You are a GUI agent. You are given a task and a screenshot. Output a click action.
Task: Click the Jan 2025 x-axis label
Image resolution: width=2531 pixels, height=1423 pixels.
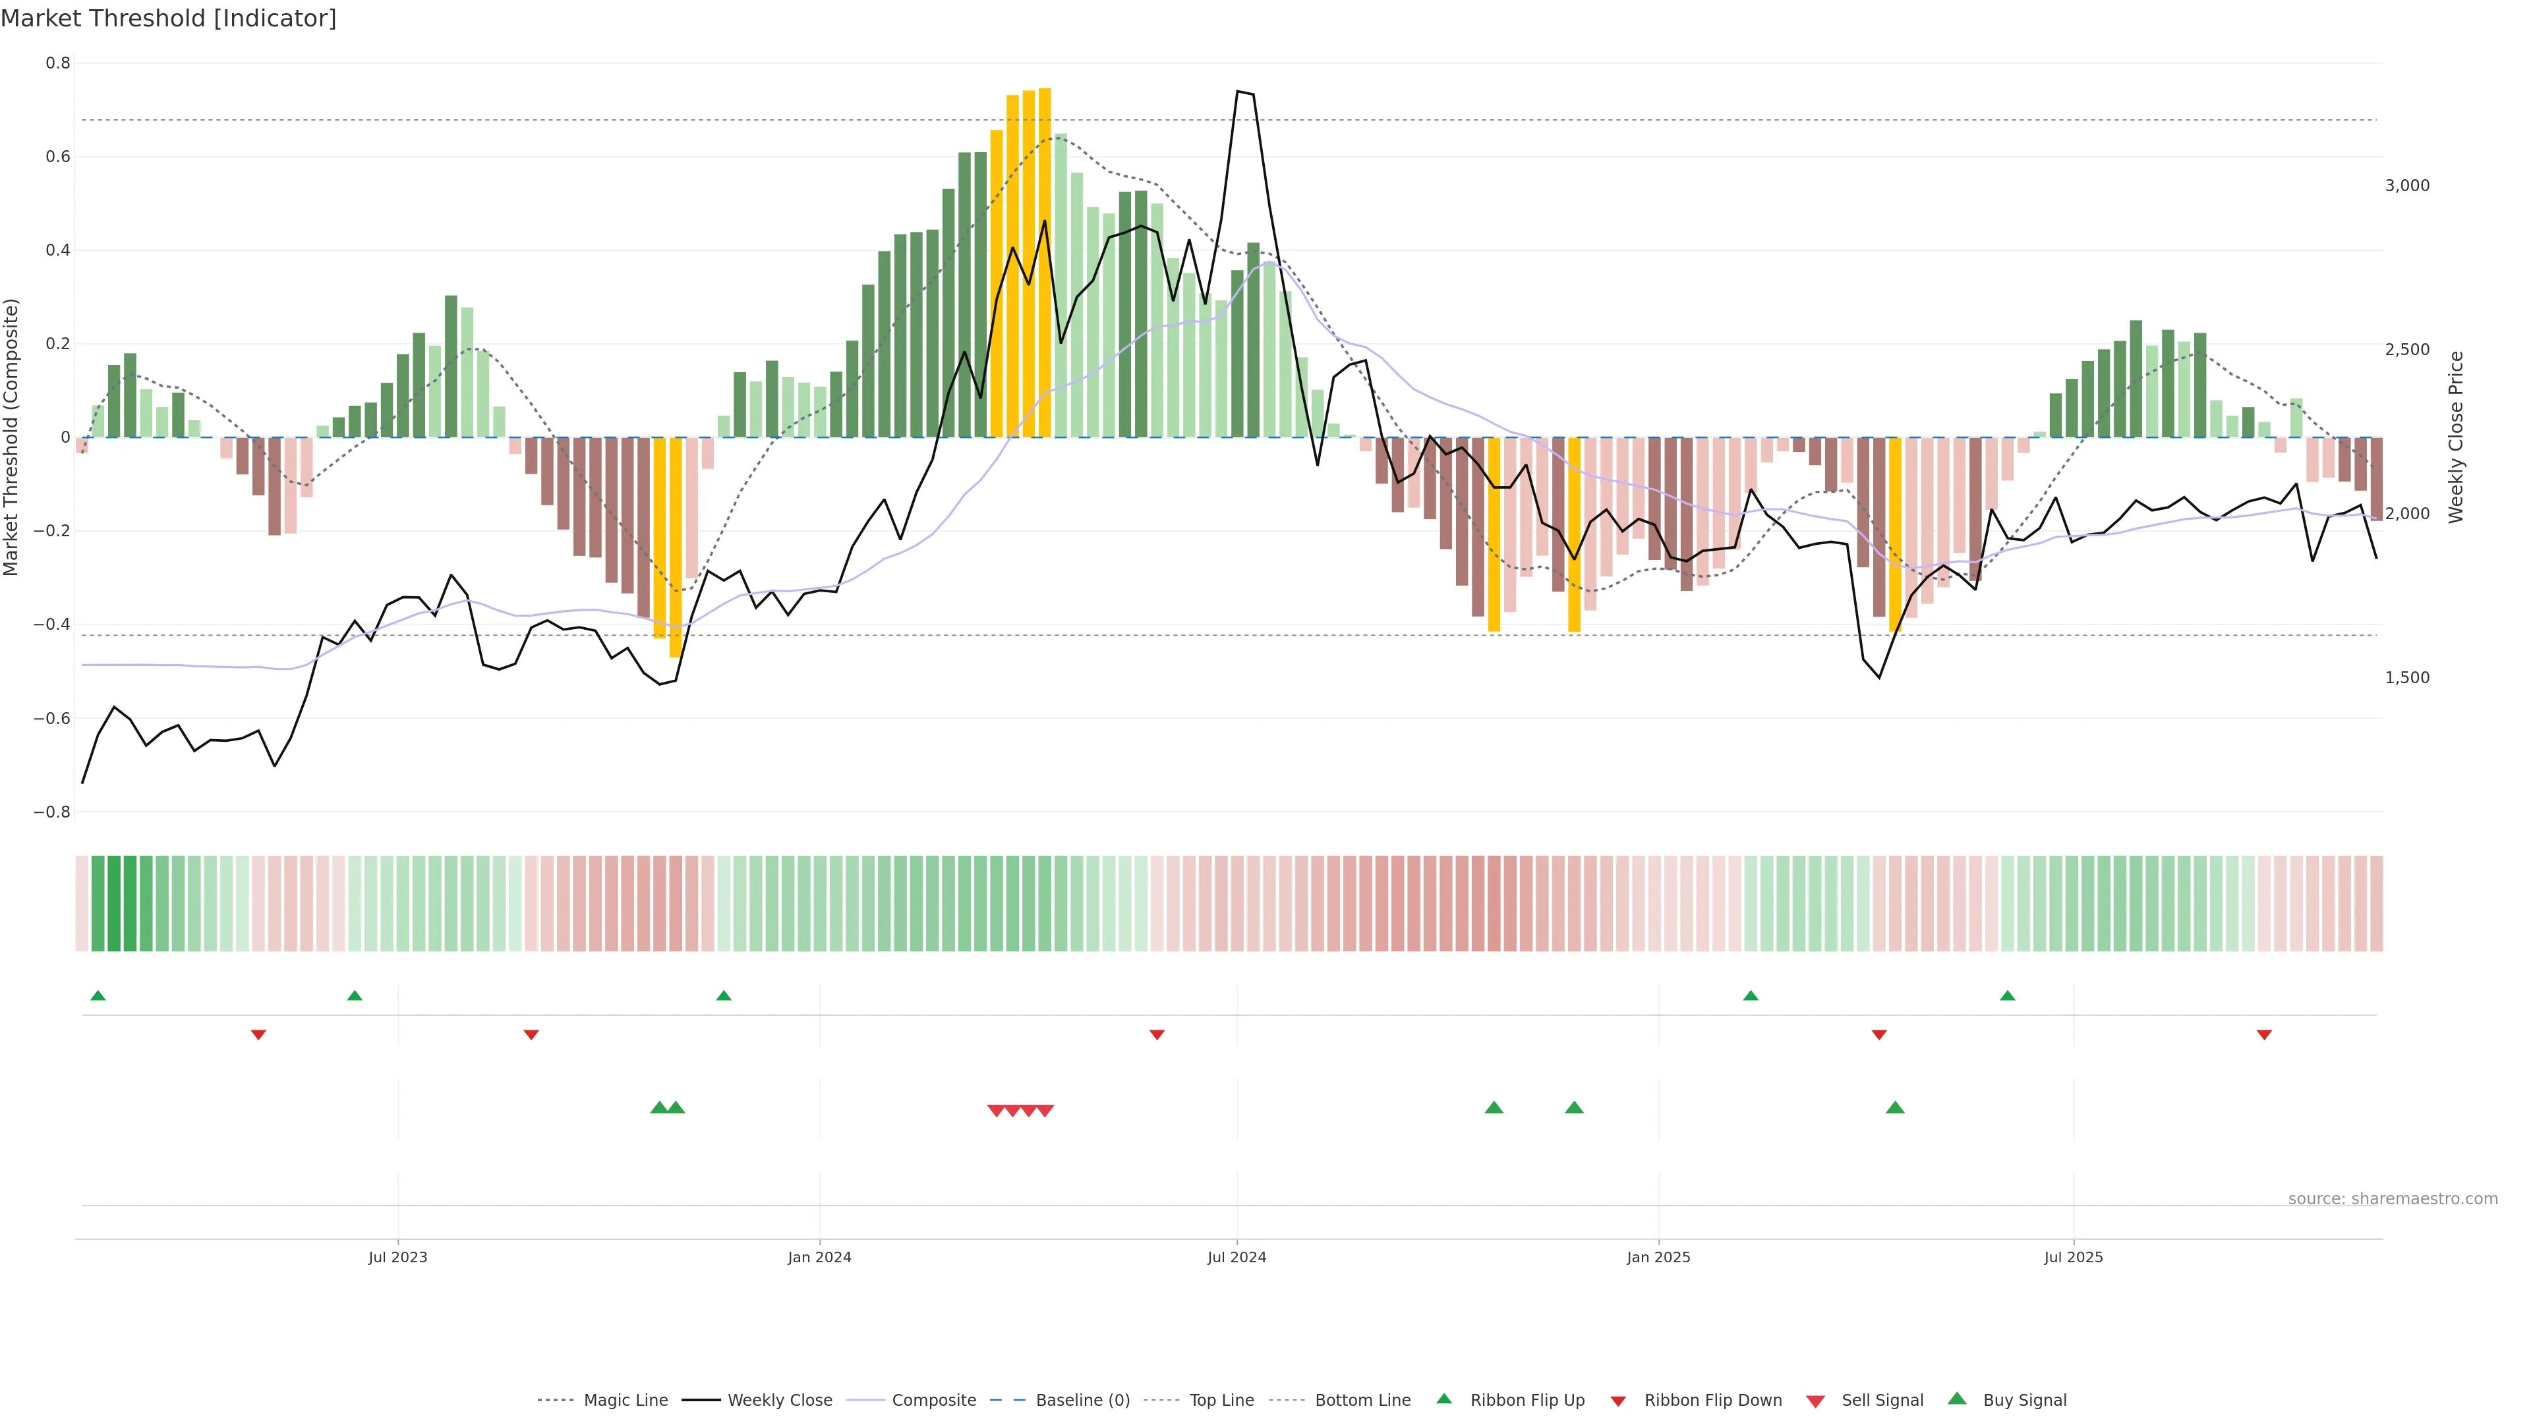click(1658, 1257)
